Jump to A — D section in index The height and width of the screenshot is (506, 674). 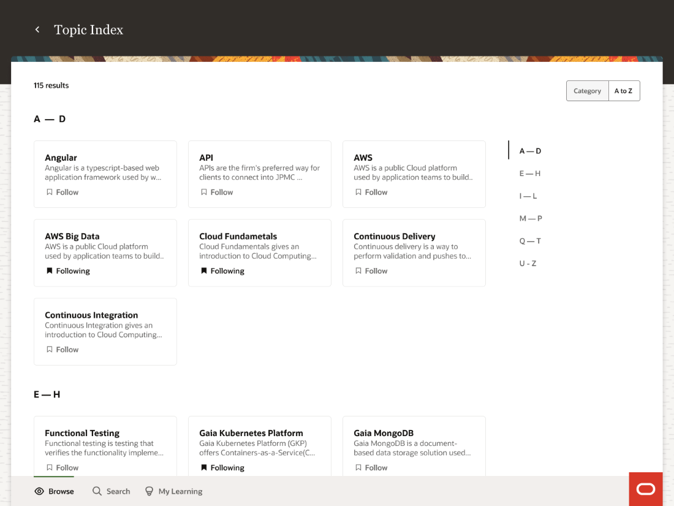coord(530,151)
